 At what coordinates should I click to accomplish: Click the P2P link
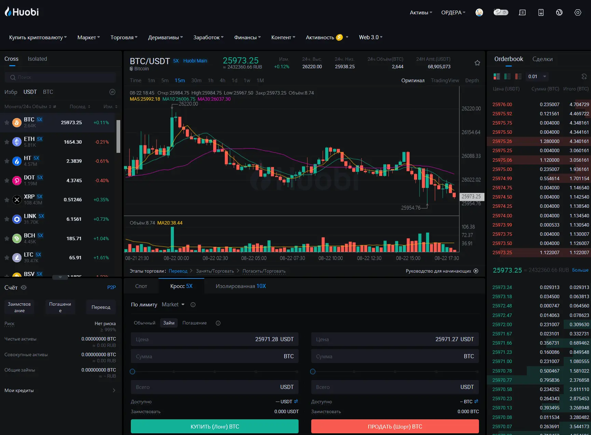(x=111, y=287)
